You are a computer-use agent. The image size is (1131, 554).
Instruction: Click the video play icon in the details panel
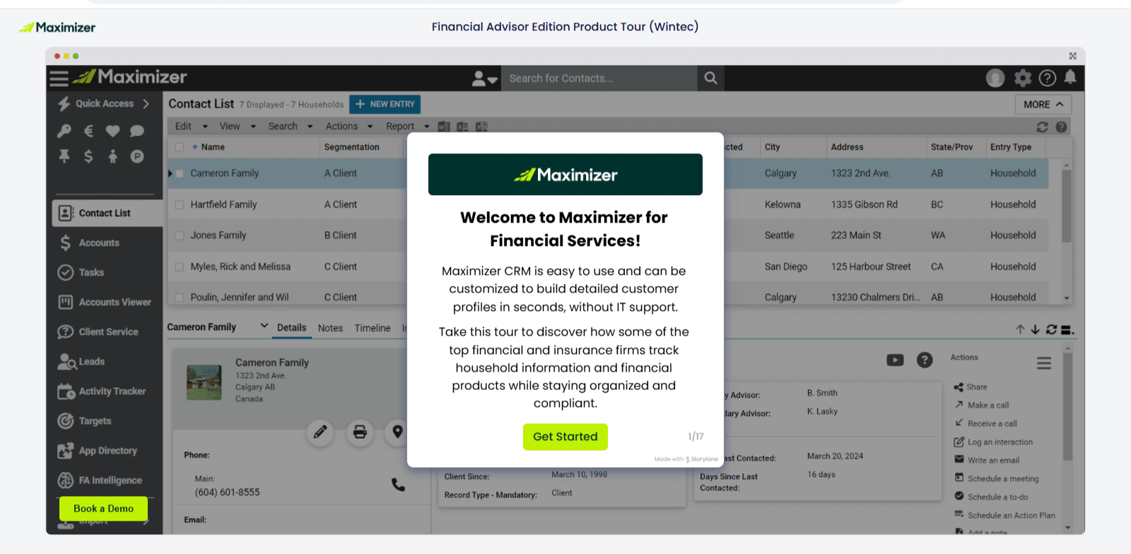coord(895,360)
